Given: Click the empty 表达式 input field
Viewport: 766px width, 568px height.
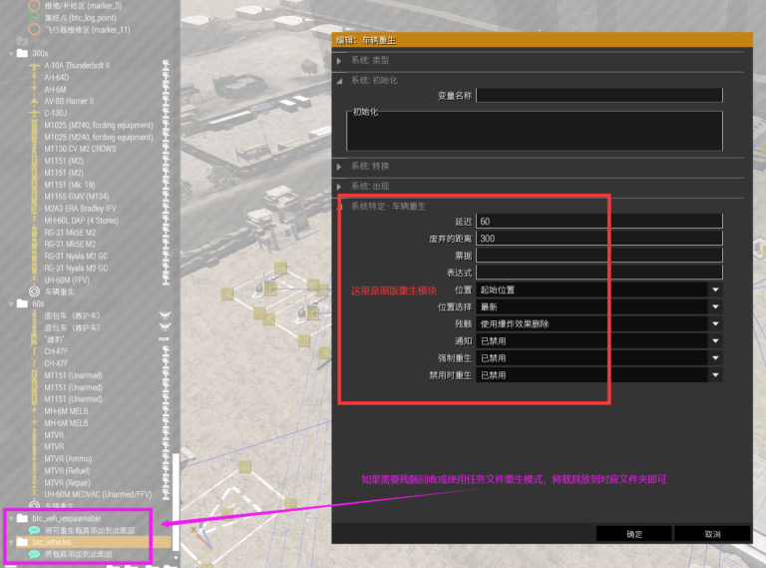Looking at the screenshot, I should click(x=598, y=273).
